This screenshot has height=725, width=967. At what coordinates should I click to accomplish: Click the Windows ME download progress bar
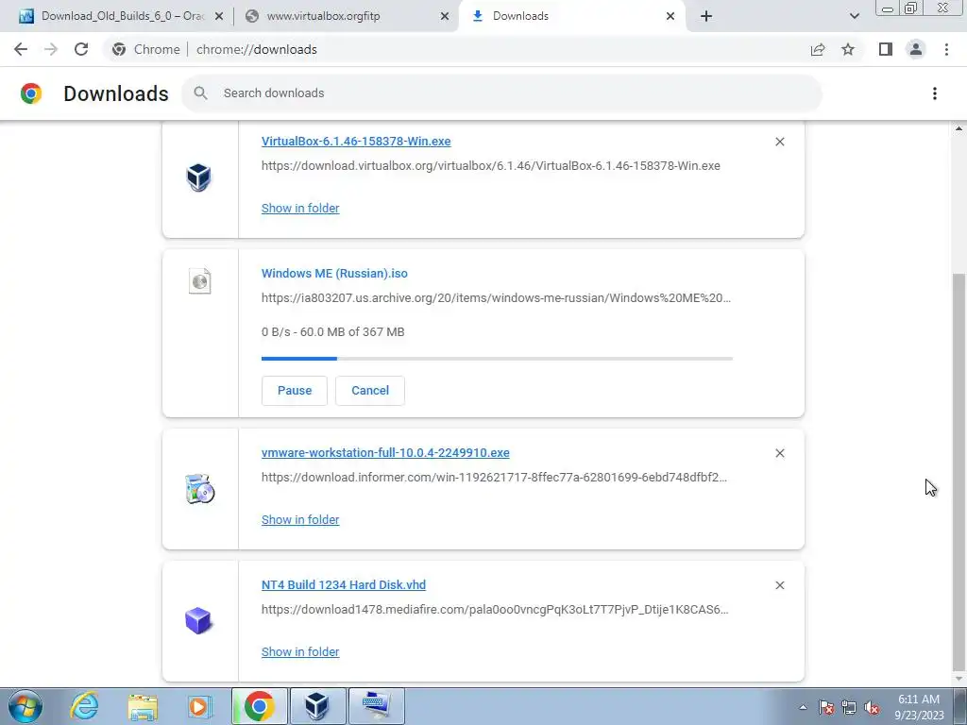click(x=497, y=358)
